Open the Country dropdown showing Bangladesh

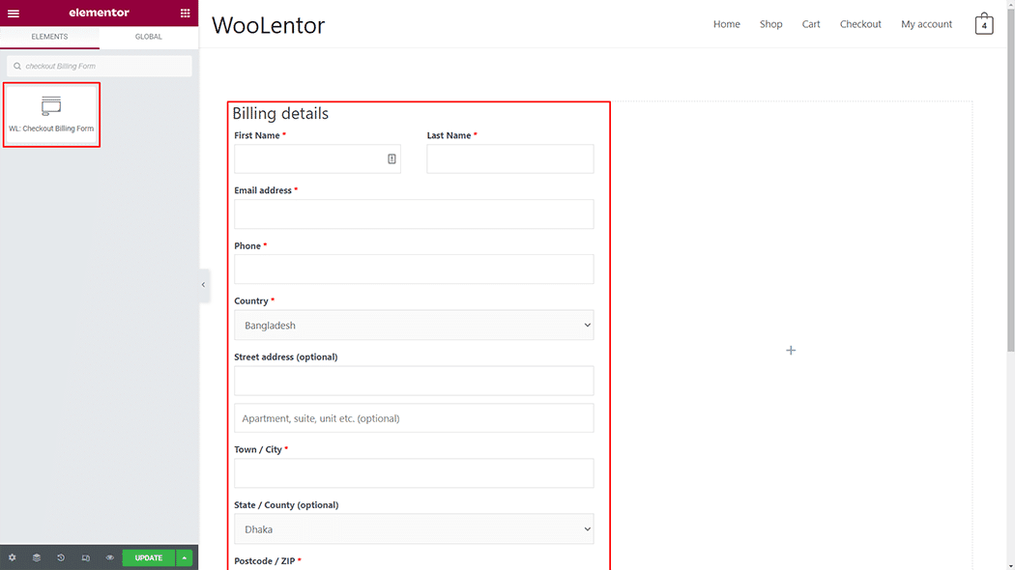[x=414, y=326]
